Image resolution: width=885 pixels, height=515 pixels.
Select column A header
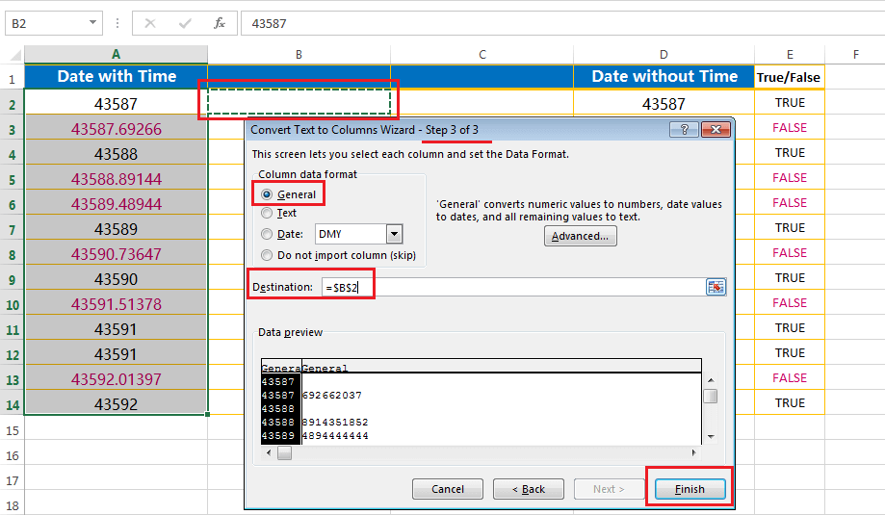(x=116, y=55)
